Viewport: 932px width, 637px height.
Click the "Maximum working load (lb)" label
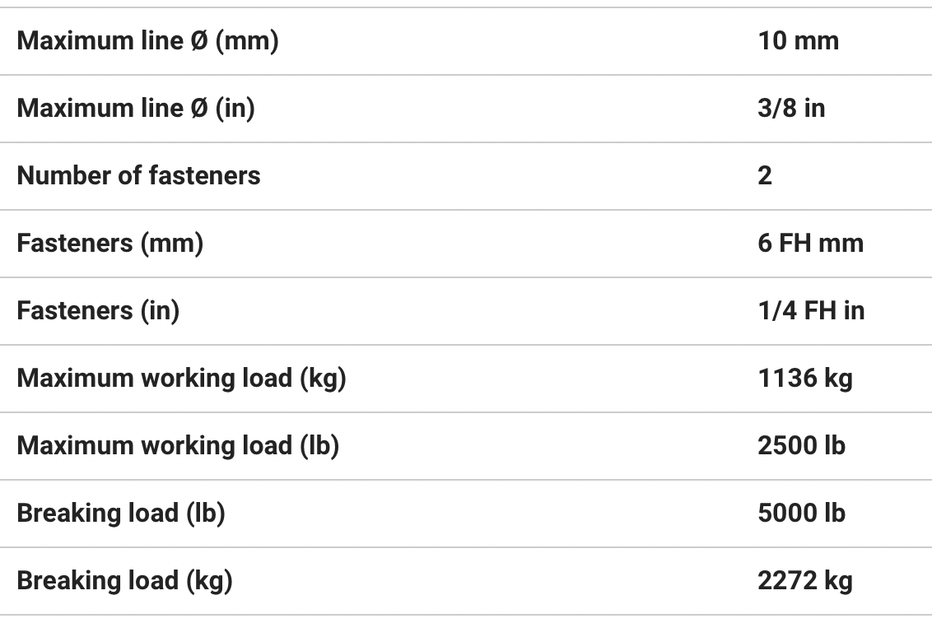coord(178,445)
